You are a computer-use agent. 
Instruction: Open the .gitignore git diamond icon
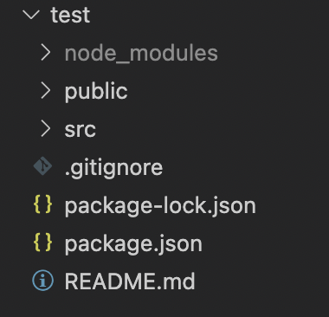click(42, 166)
